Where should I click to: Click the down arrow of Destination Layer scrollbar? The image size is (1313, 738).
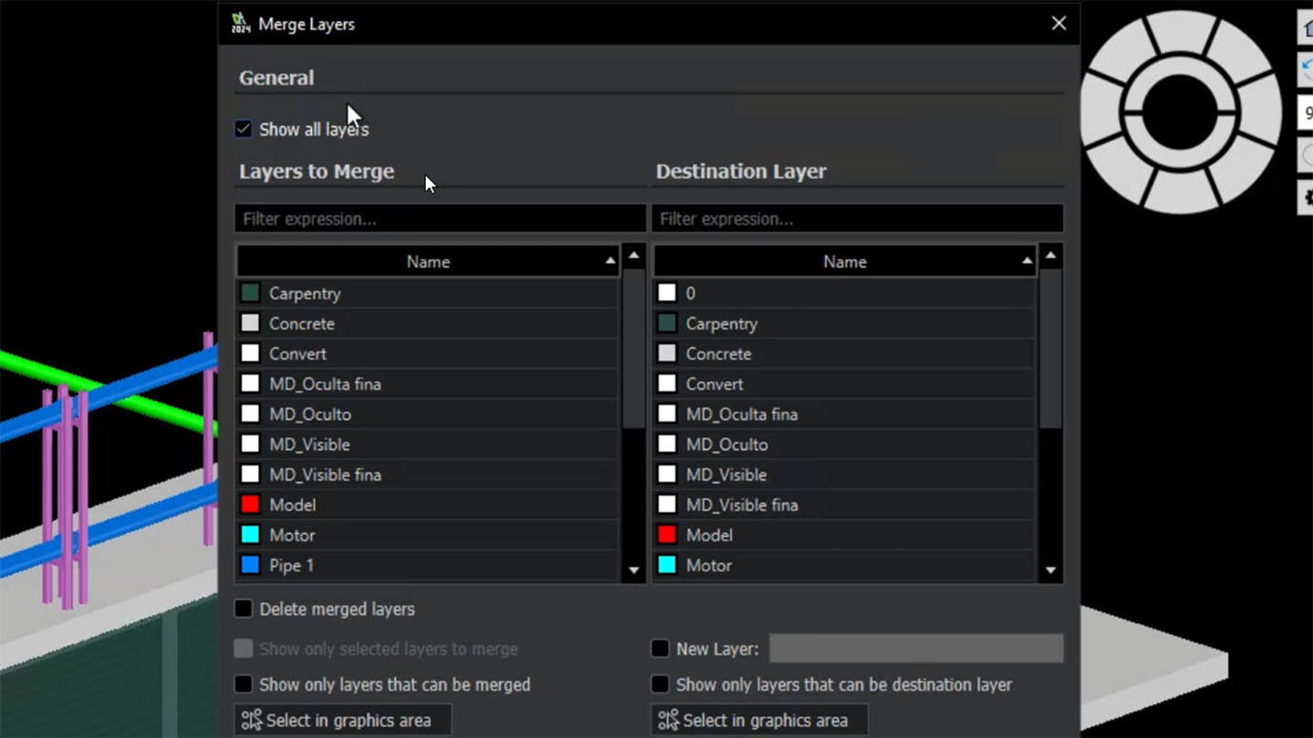1050,570
